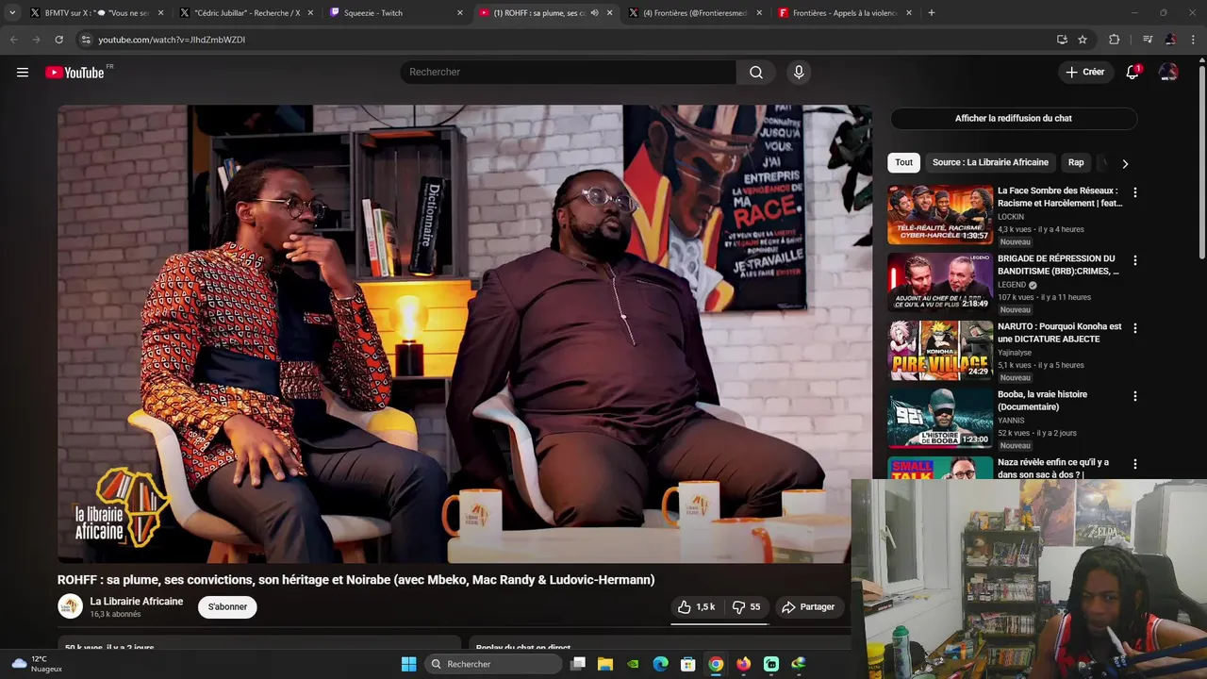Click the main video player
Screen dimensions: 1207x679
[464, 334]
